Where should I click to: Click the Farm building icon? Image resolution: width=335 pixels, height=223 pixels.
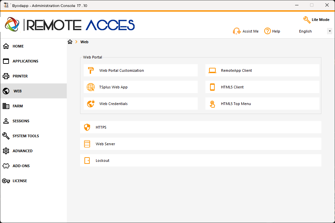6,106
